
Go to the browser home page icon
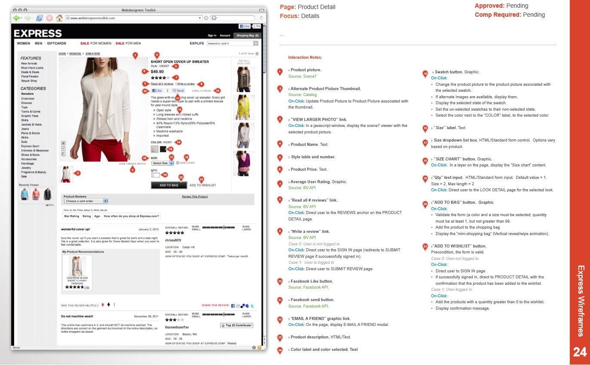point(60,18)
